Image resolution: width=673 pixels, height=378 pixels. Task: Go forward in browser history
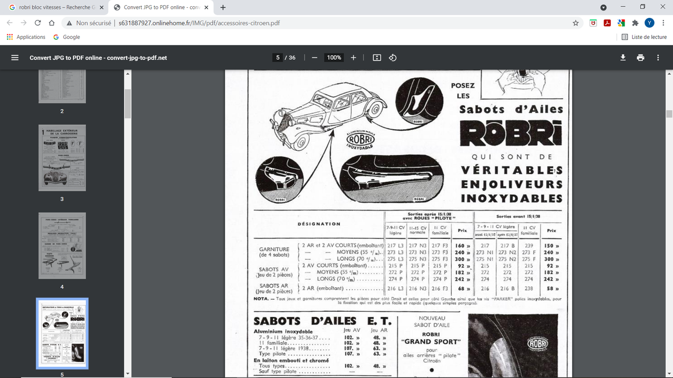tap(24, 23)
